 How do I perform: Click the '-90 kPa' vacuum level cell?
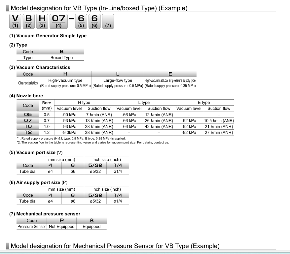69,114
